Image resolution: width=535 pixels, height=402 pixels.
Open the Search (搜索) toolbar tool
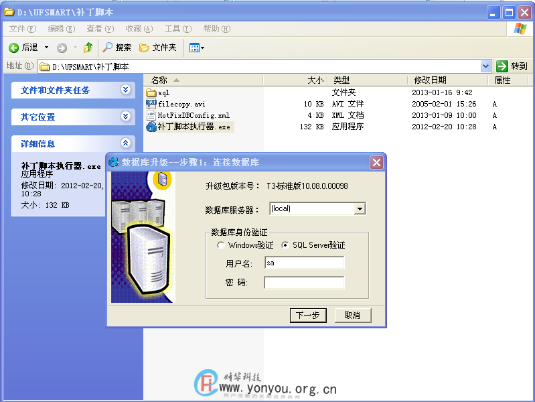pos(117,48)
